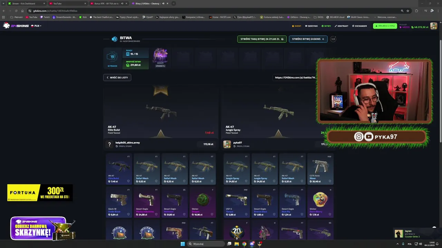Screen dimensions: 442x248
Task: Open File Explorer from the taskbar
Action: 237,244
